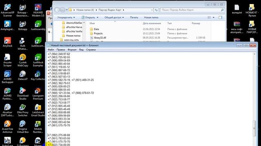Open Правка menu in Notepad
Screen dimensions: 261x146
point(61,49)
